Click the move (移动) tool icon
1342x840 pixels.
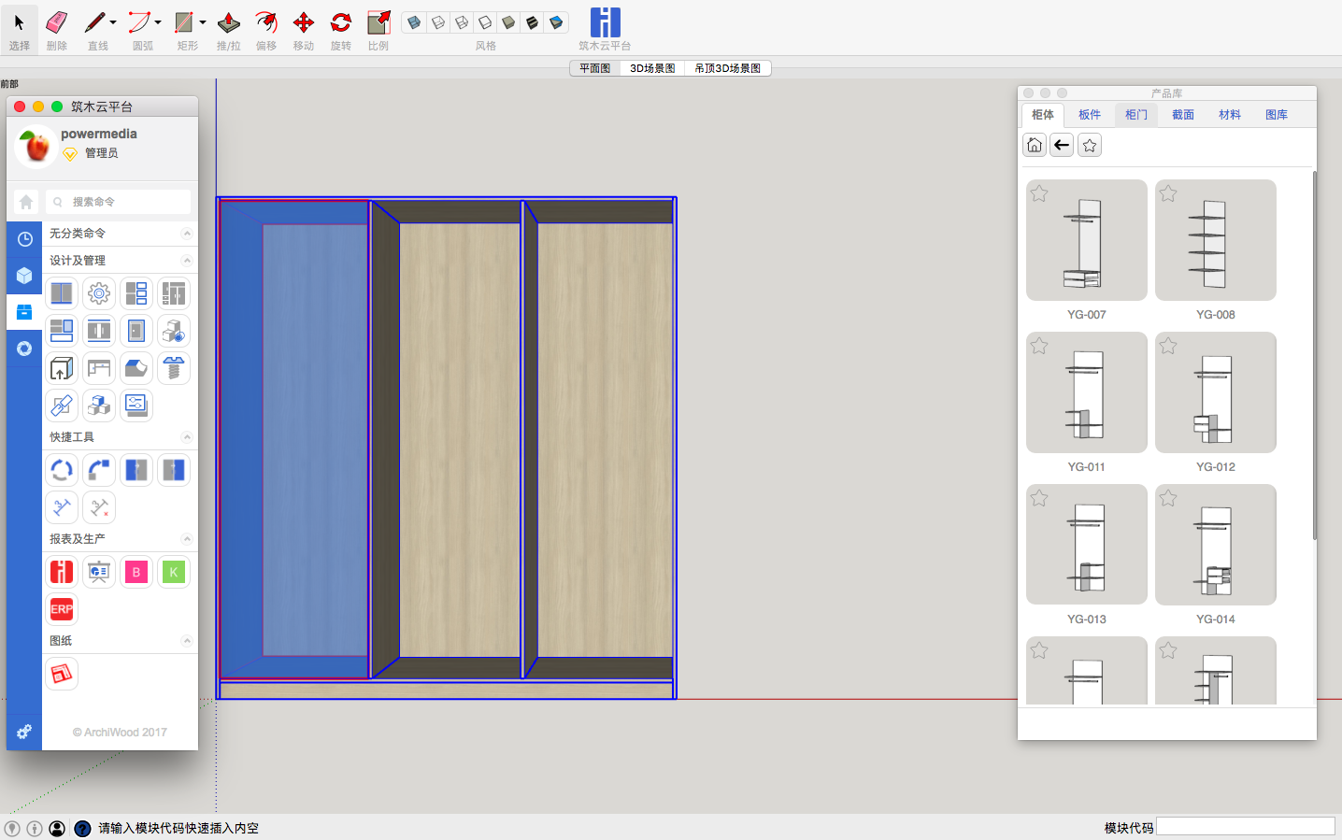coord(304,22)
